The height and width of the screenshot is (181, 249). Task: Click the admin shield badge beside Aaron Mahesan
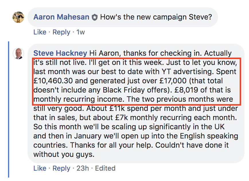click(95, 17)
